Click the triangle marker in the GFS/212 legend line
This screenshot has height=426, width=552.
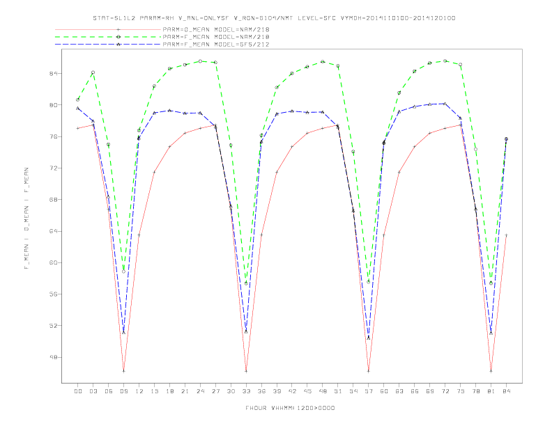118,45
